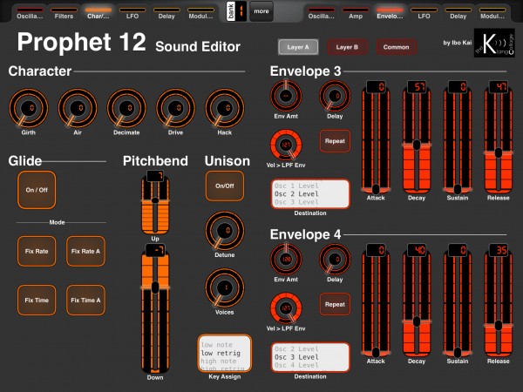Select 'Osc 3 Level' in Envelope 4 destination

296,357
